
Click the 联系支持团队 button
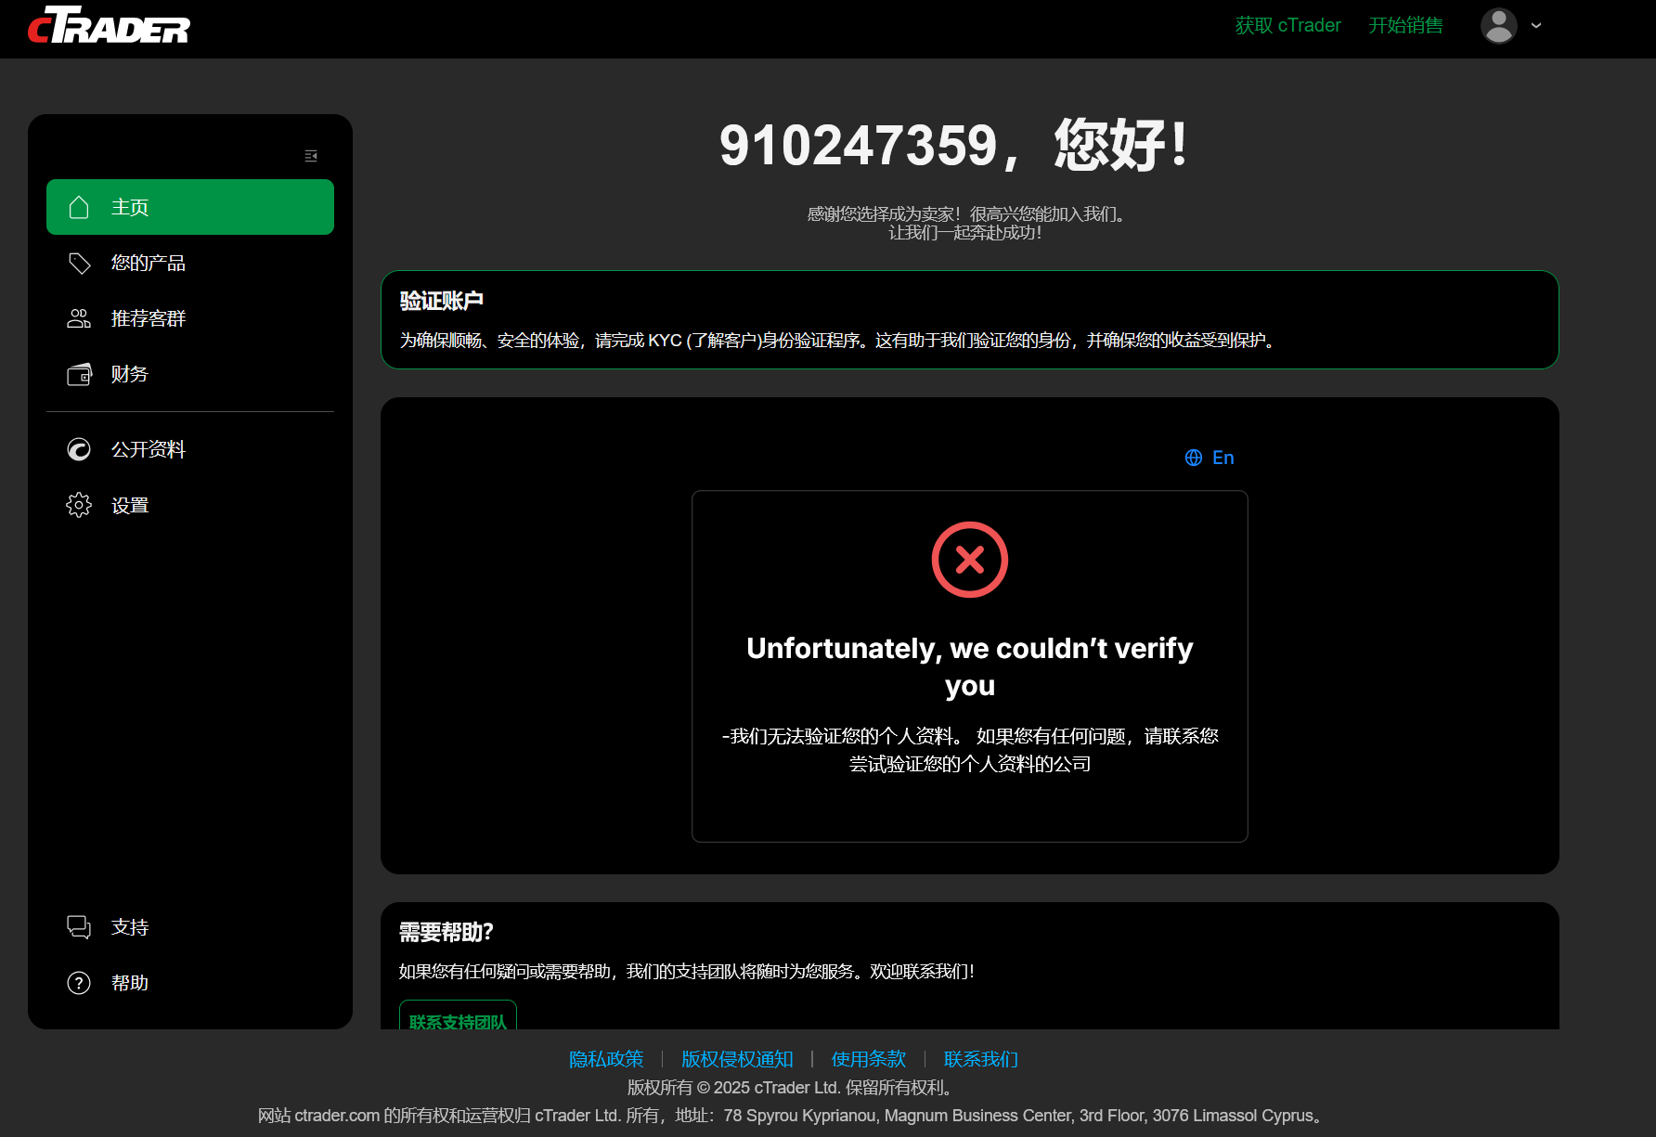coord(458,1015)
